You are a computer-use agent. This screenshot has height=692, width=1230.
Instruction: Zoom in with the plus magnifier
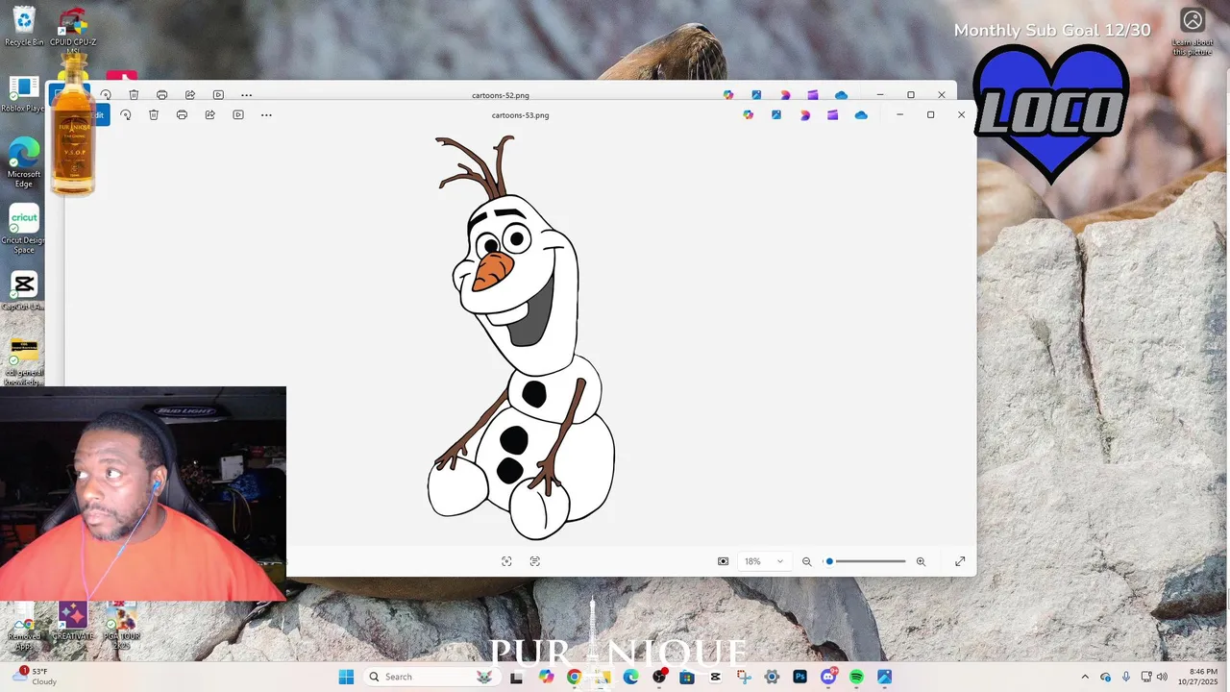coord(921,561)
